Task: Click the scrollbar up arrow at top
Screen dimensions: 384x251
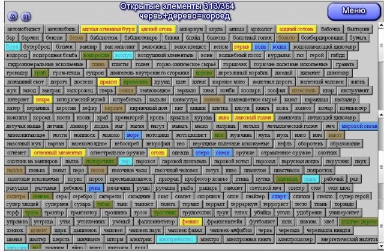Action: pos(382,25)
